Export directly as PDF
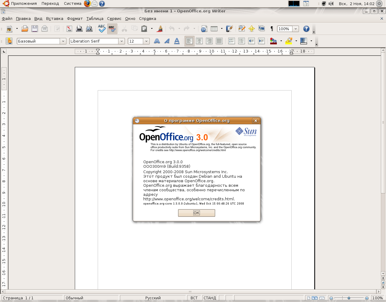 (x=69, y=29)
